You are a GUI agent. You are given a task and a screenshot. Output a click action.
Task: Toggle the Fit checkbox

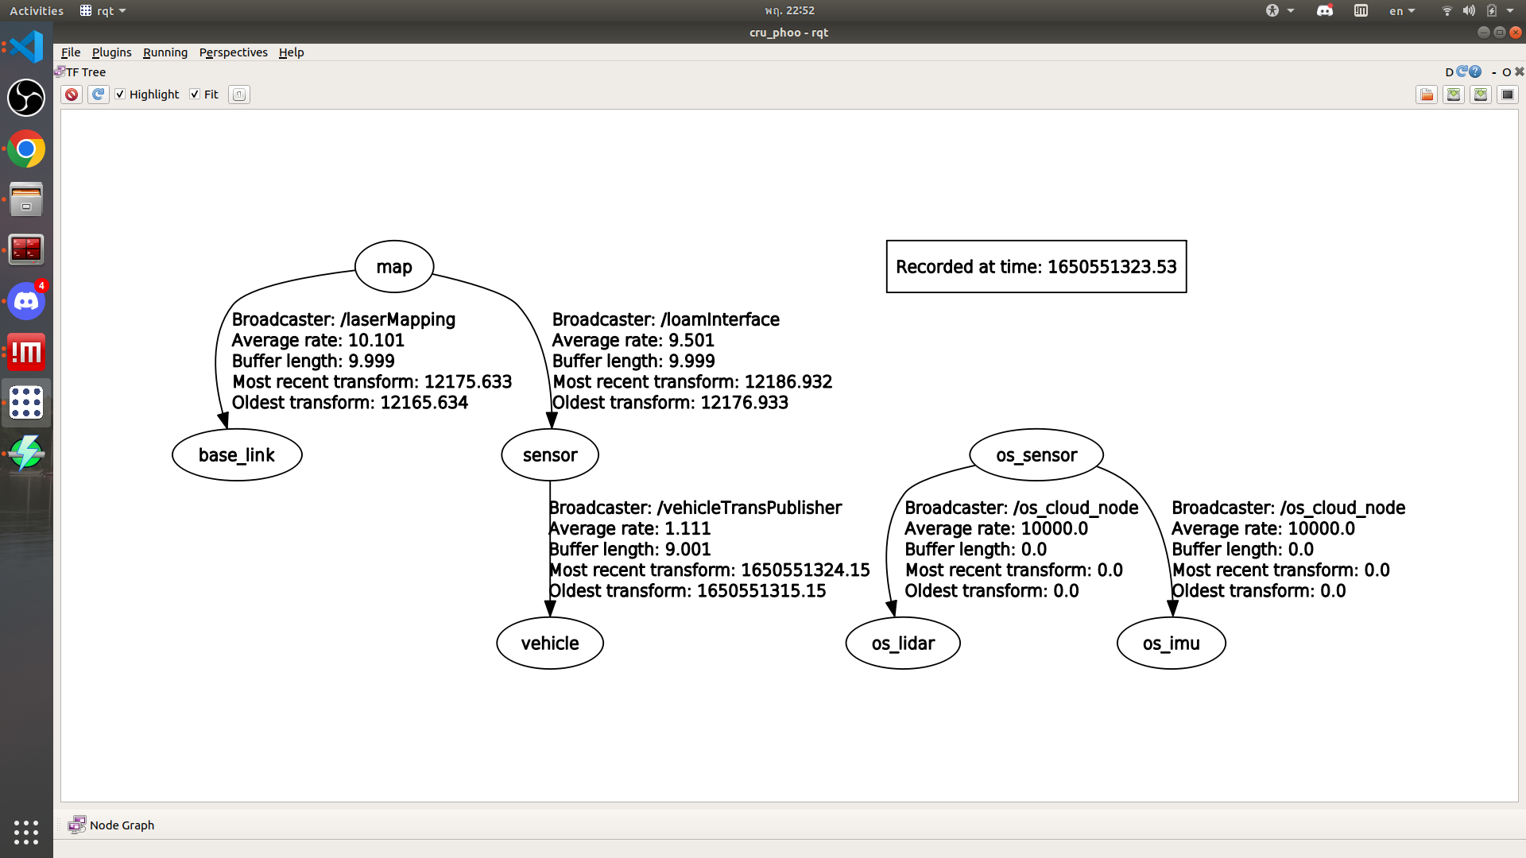coord(195,94)
